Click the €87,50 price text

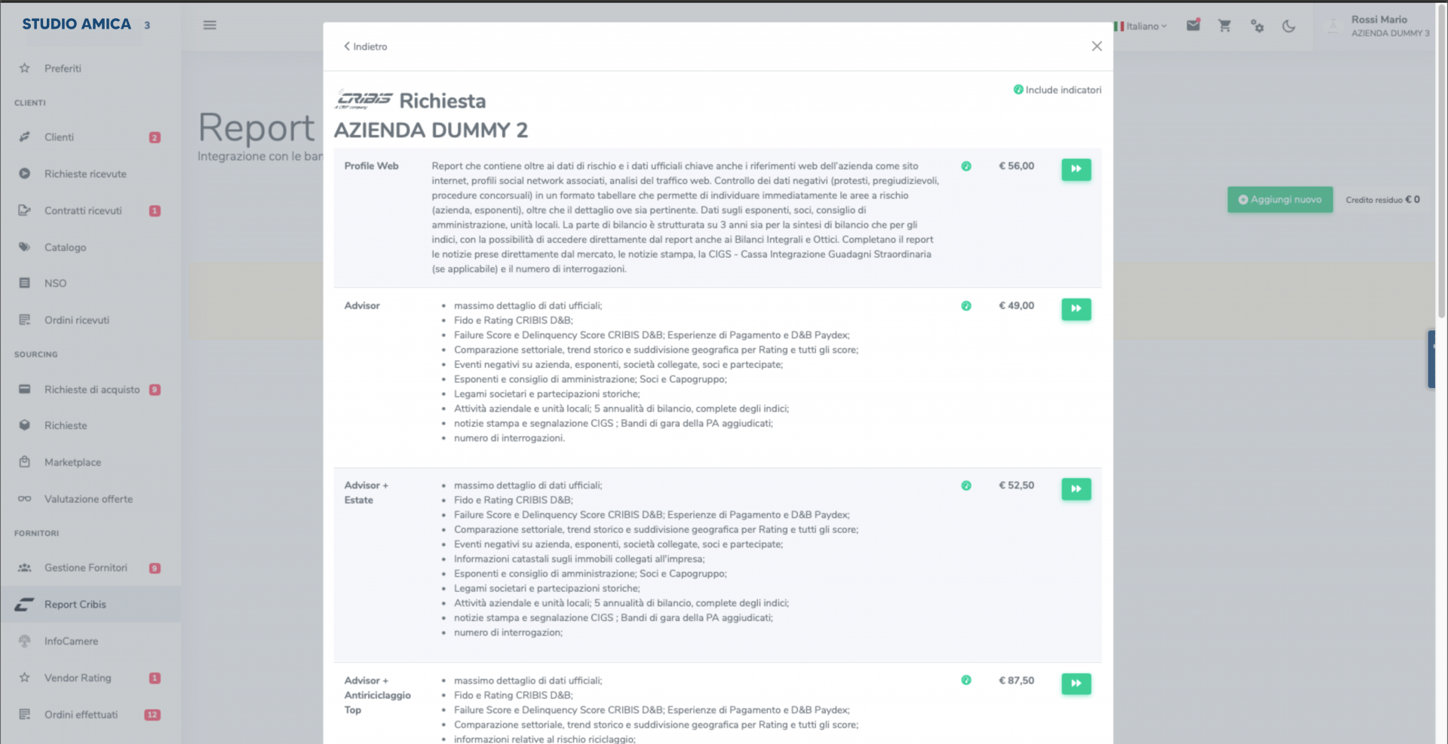click(1016, 681)
